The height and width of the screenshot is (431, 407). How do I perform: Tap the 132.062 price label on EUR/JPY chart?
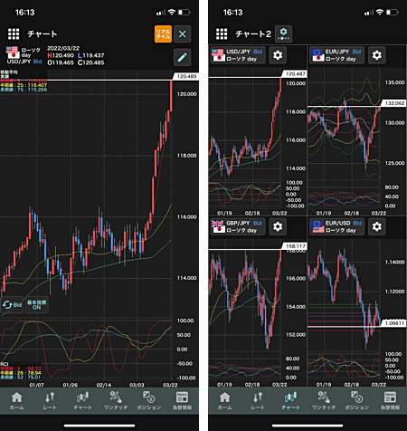click(x=394, y=103)
